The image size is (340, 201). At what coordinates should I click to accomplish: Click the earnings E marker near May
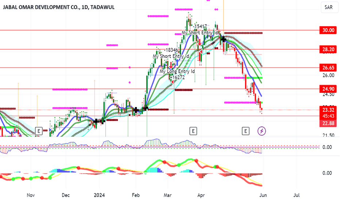point(246,131)
